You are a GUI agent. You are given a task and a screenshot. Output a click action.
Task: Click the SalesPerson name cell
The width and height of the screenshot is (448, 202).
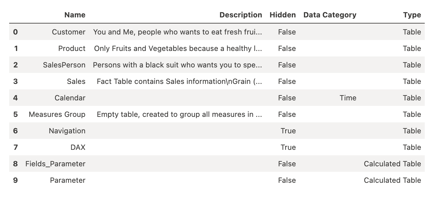point(64,65)
